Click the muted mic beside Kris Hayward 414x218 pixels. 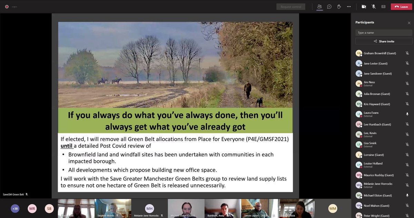tap(407, 104)
